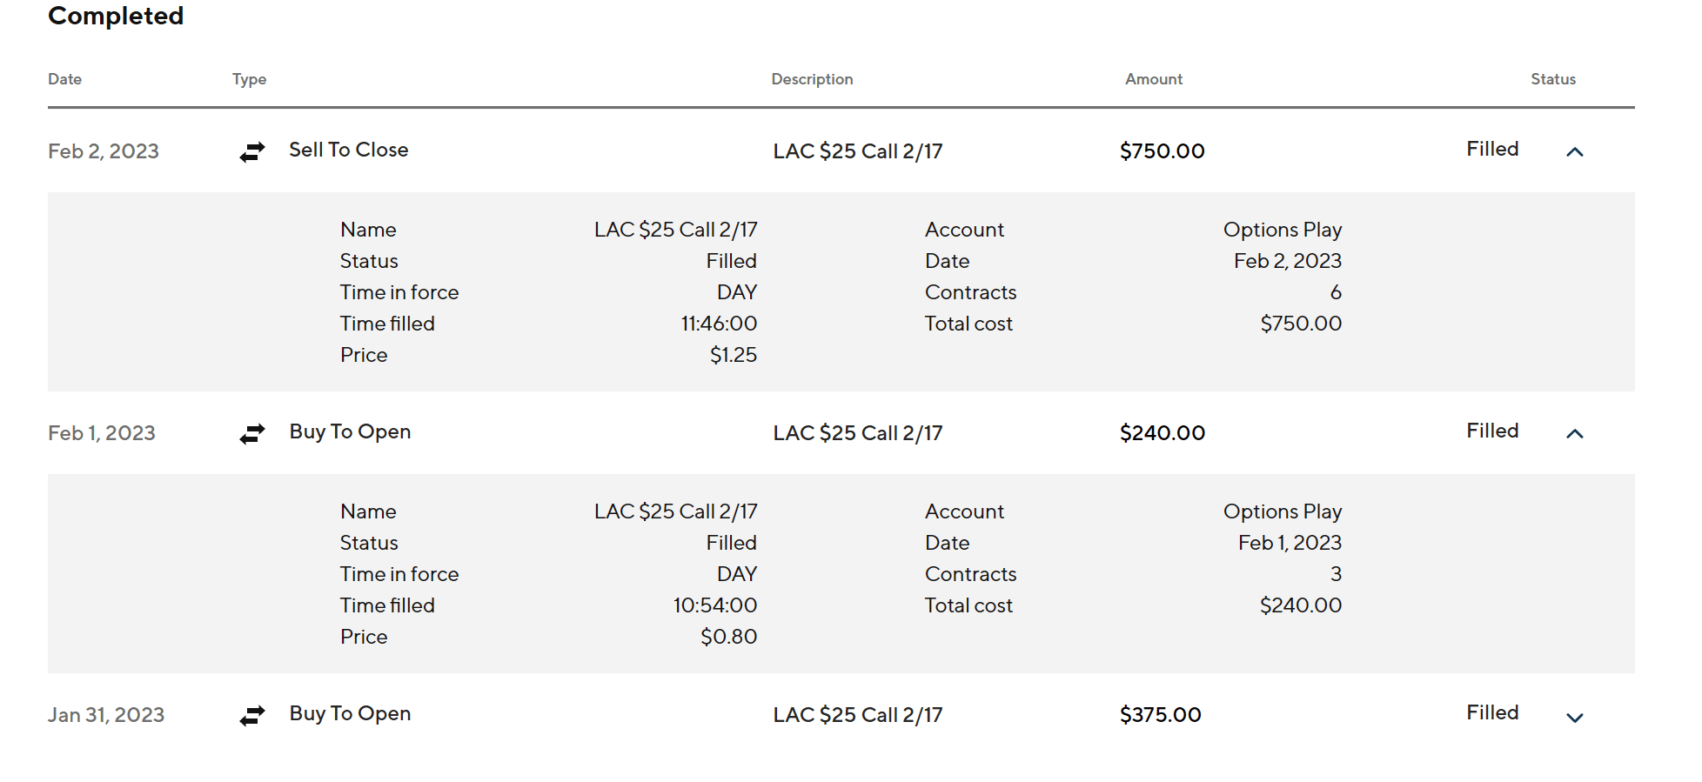Viewport: 1702px width, 782px height.
Task: Click the Amount column header
Action: click(1153, 79)
